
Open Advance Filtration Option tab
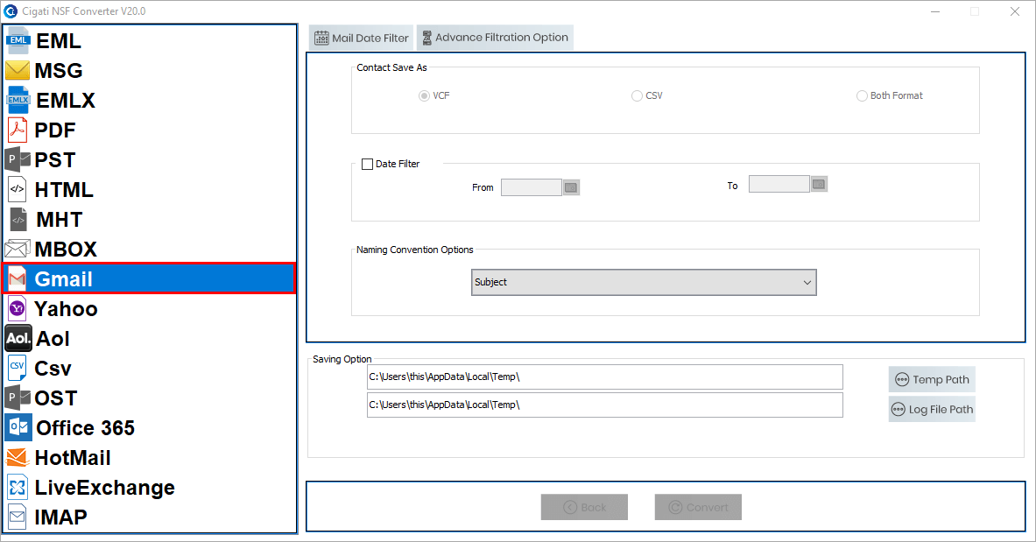click(x=495, y=38)
